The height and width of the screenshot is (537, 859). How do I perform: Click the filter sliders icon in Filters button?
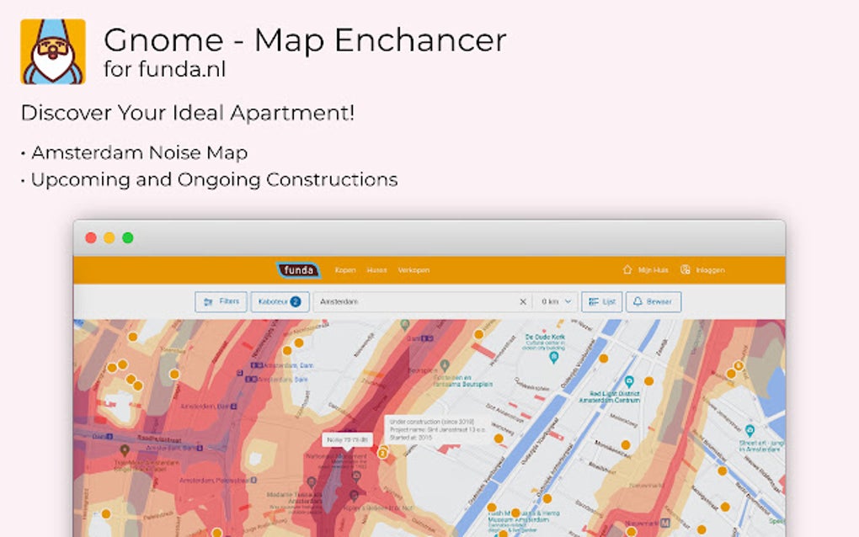[x=208, y=301]
